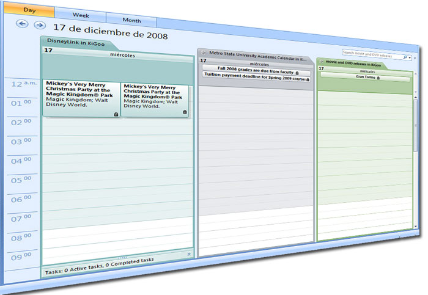Viewport: 428px width, 295px height.
Task: Click lock icon on Fall 2008 grades event
Action: [297, 73]
